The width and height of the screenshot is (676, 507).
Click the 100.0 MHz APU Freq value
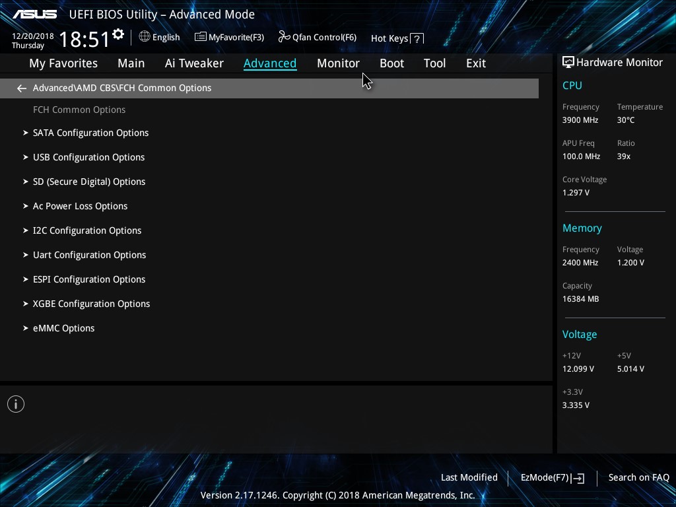(581, 156)
